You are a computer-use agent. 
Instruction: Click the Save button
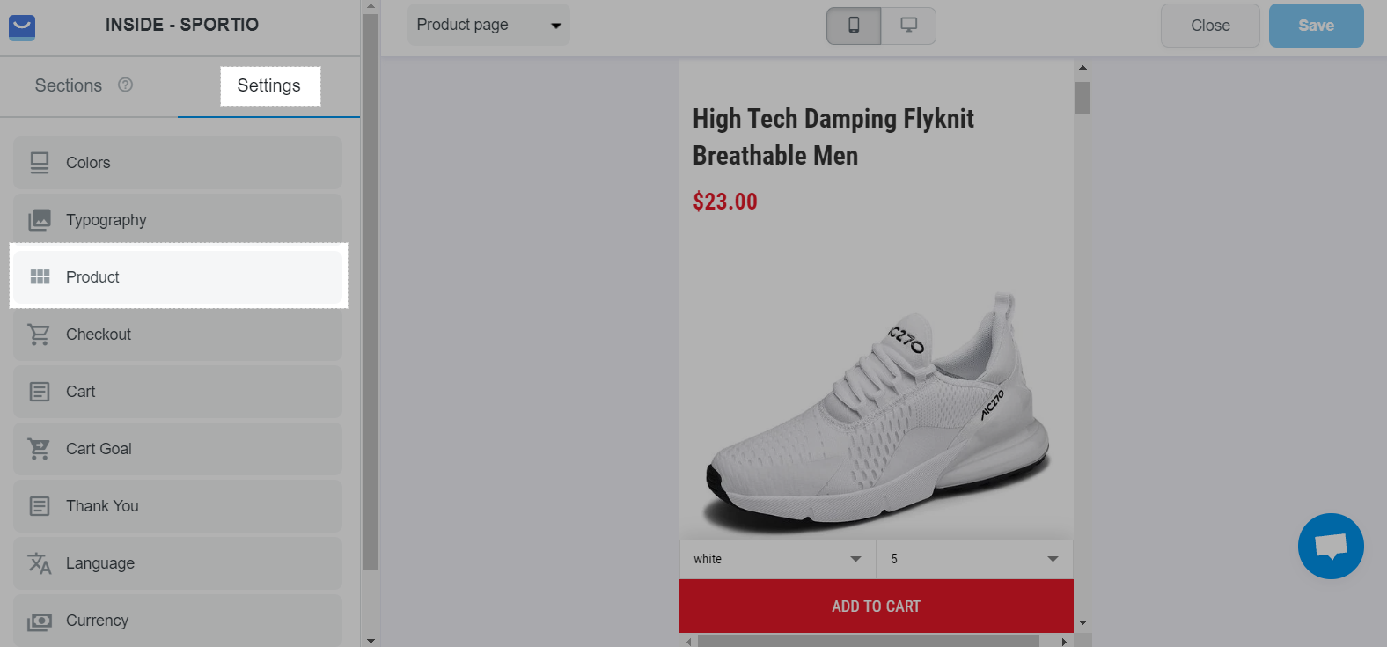point(1317,26)
